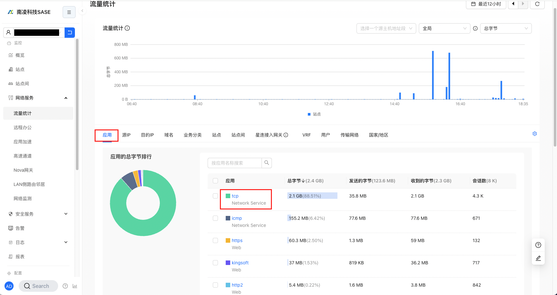Open the 最近12小时 time range picker
557x295 pixels.
(486, 4)
